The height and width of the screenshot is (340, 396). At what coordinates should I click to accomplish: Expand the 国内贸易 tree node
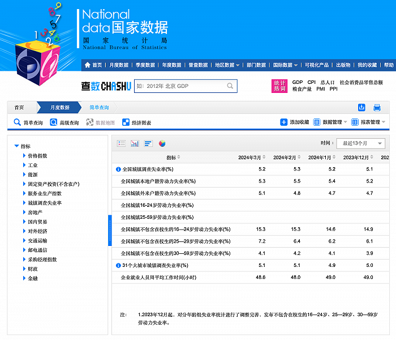[x=24, y=222]
